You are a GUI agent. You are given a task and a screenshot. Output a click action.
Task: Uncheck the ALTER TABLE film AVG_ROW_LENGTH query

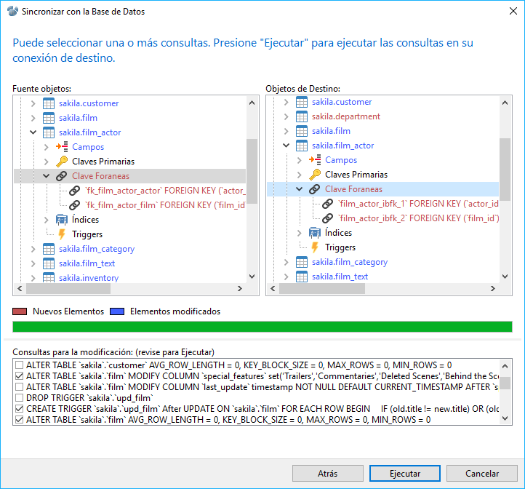20,420
